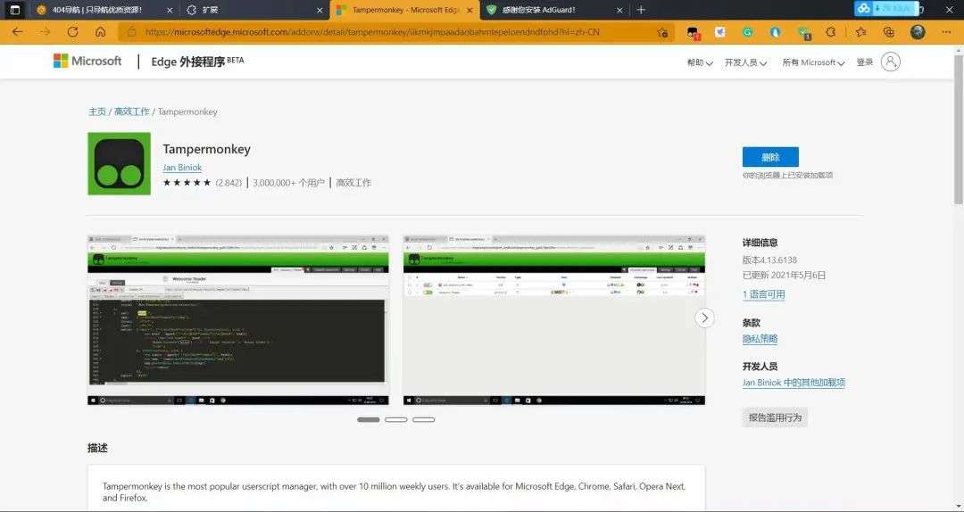Screen dimensions: 964x512
Task: Reload the current page
Action: point(72,32)
